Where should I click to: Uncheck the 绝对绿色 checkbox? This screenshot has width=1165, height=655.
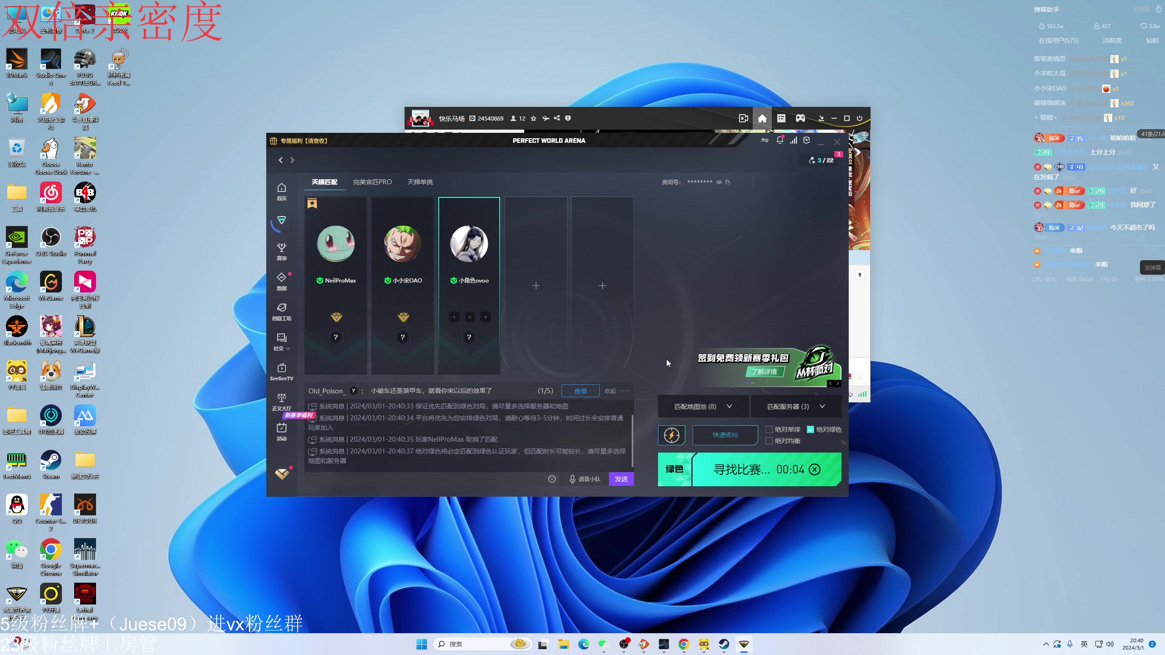tap(810, 429)
